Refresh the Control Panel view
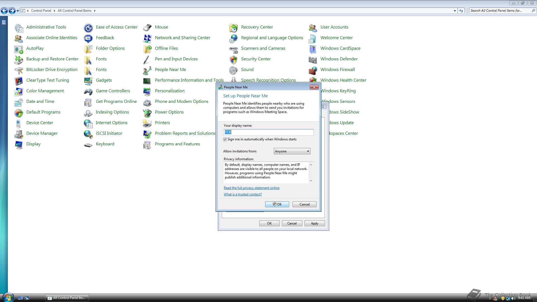 click(461, 11)
